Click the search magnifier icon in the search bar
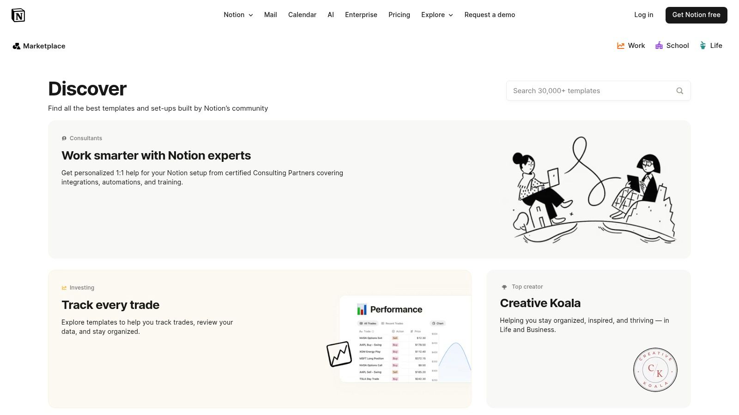Image resolution: width=739 pixels, height=415 pixels. (x=679, y=90)
